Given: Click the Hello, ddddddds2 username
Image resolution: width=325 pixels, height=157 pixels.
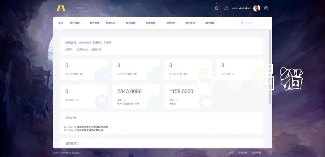Looking at the screenshot, I should point(241,8).
